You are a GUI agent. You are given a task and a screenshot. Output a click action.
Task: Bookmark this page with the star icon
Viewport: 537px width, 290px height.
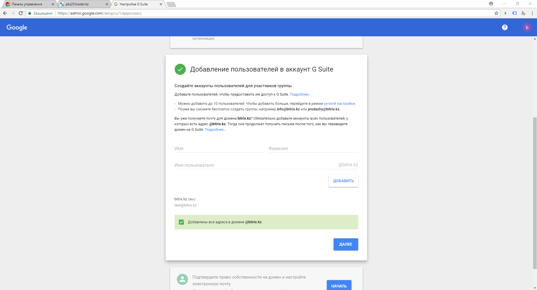pos(496,13)
